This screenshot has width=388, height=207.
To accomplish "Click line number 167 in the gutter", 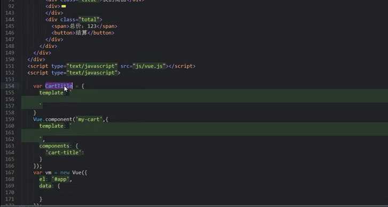I will point(10,173).
